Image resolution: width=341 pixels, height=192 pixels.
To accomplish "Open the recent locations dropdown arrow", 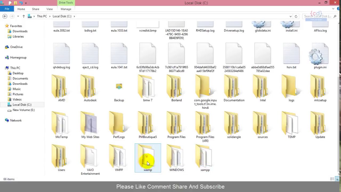I will point(18,16).
